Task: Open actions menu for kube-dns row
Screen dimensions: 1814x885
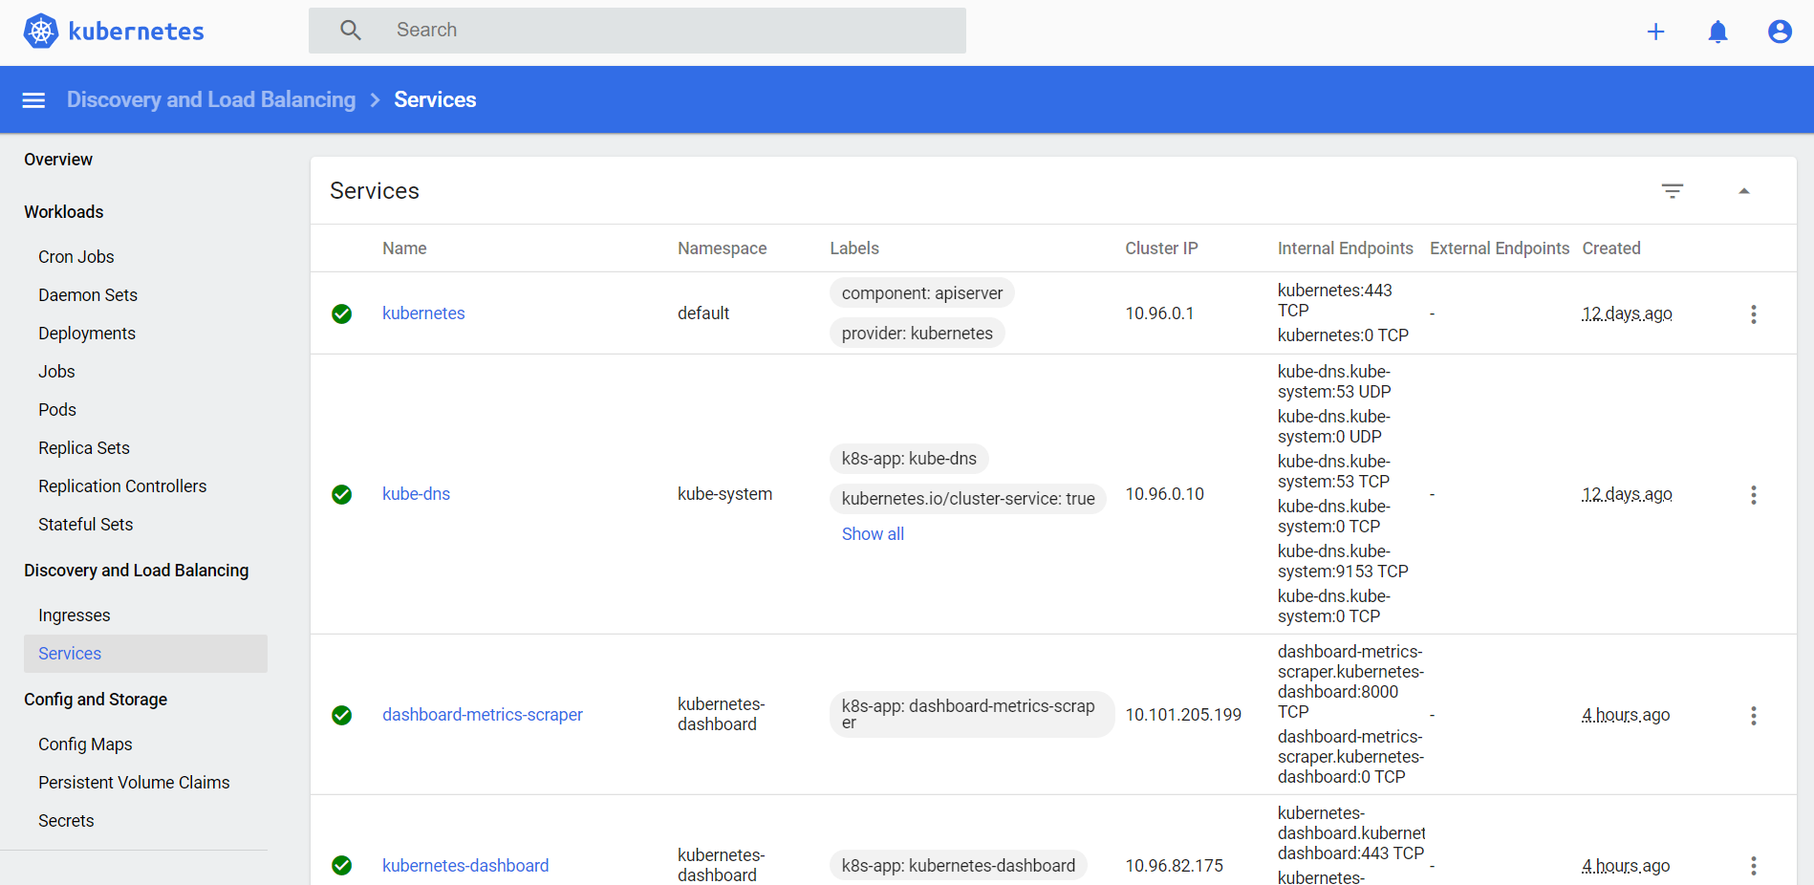Action: (x=1753, y=495)
